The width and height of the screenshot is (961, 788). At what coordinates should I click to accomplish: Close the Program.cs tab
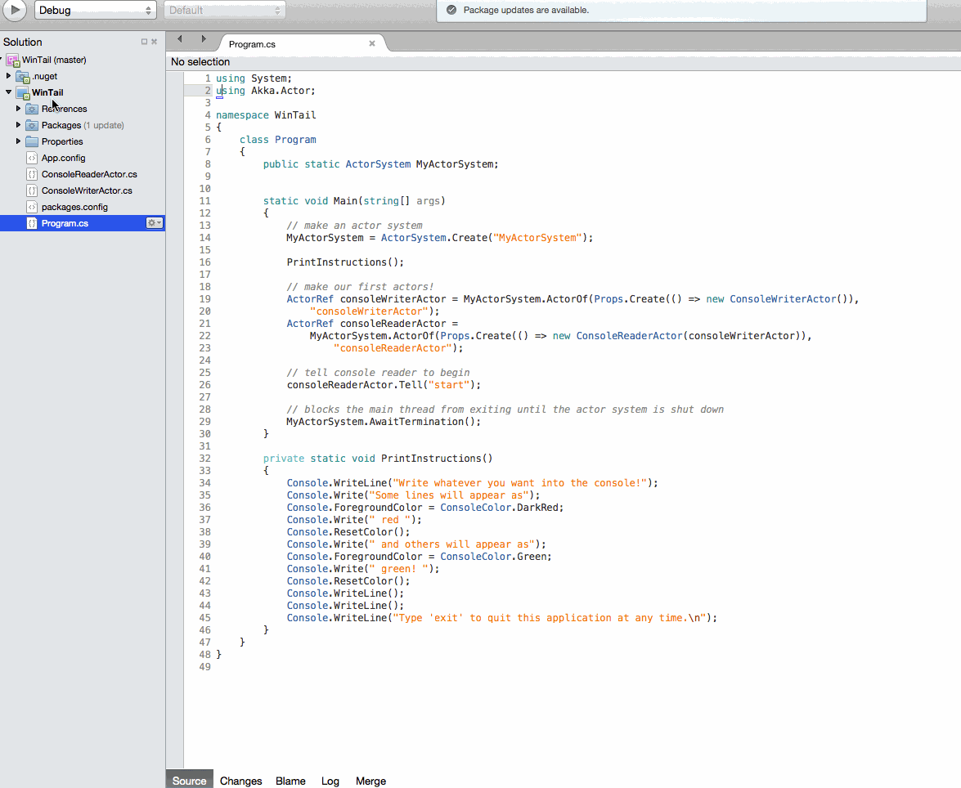pos(372,44)
